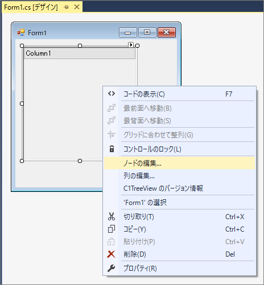
Task: Switch to Form1.cs [デザイン] tab
Action: coord(31,7)
